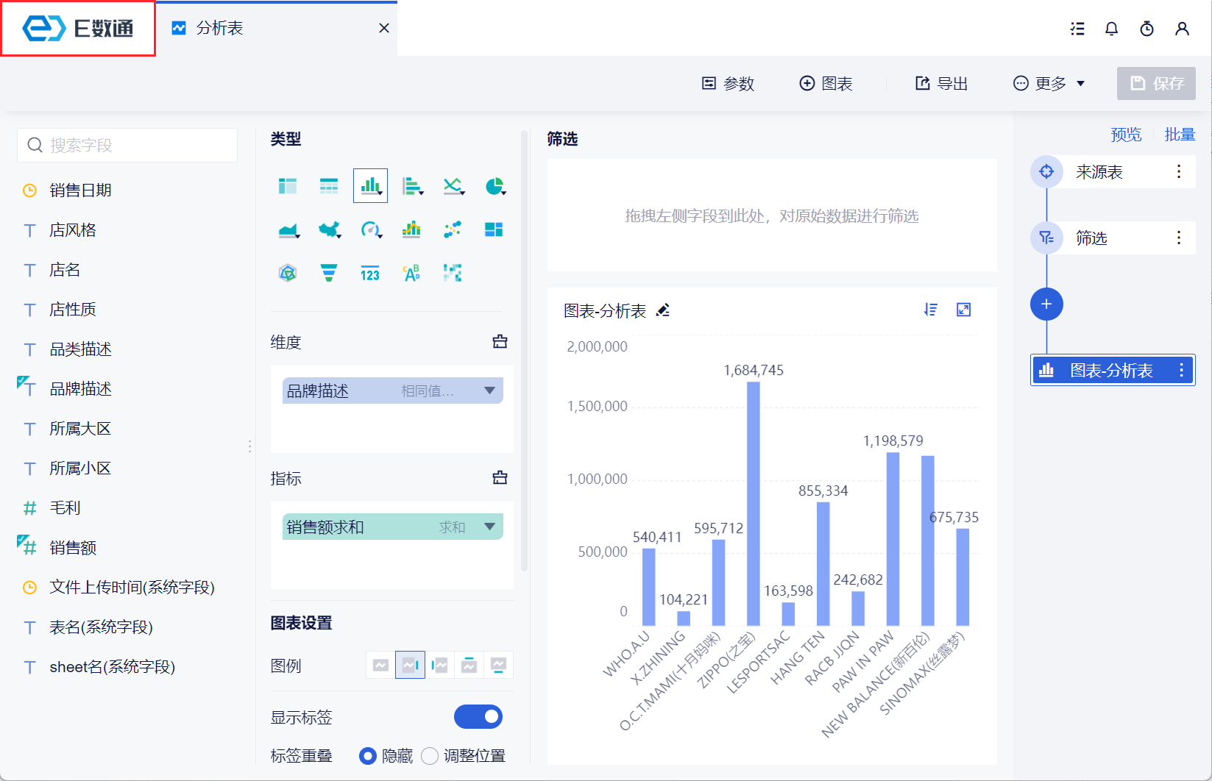The height and width of the screenshot is (781, 1212).
Task: Select the 销售日期 field
Action: (81, 190)
